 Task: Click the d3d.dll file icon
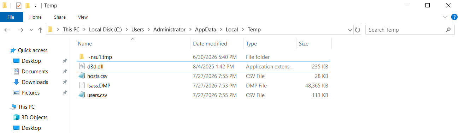click(x=82, y=66)
